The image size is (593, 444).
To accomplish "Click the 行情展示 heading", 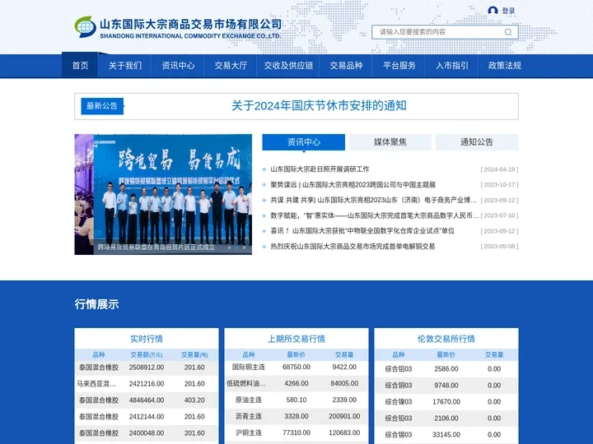I will point(96,304).
